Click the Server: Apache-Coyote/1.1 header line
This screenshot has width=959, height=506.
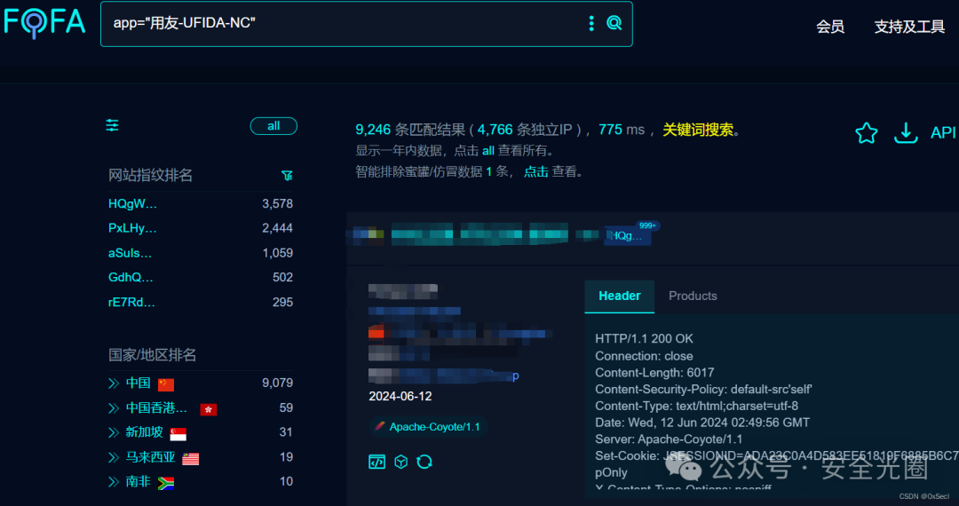[669, 439]
